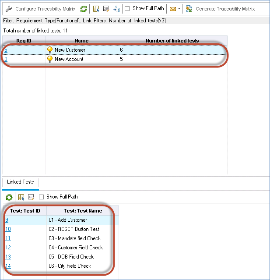This screenshot has height=280, width=270.
Task: Click Generate Traceability Matrix button
Action: point(221,9)
